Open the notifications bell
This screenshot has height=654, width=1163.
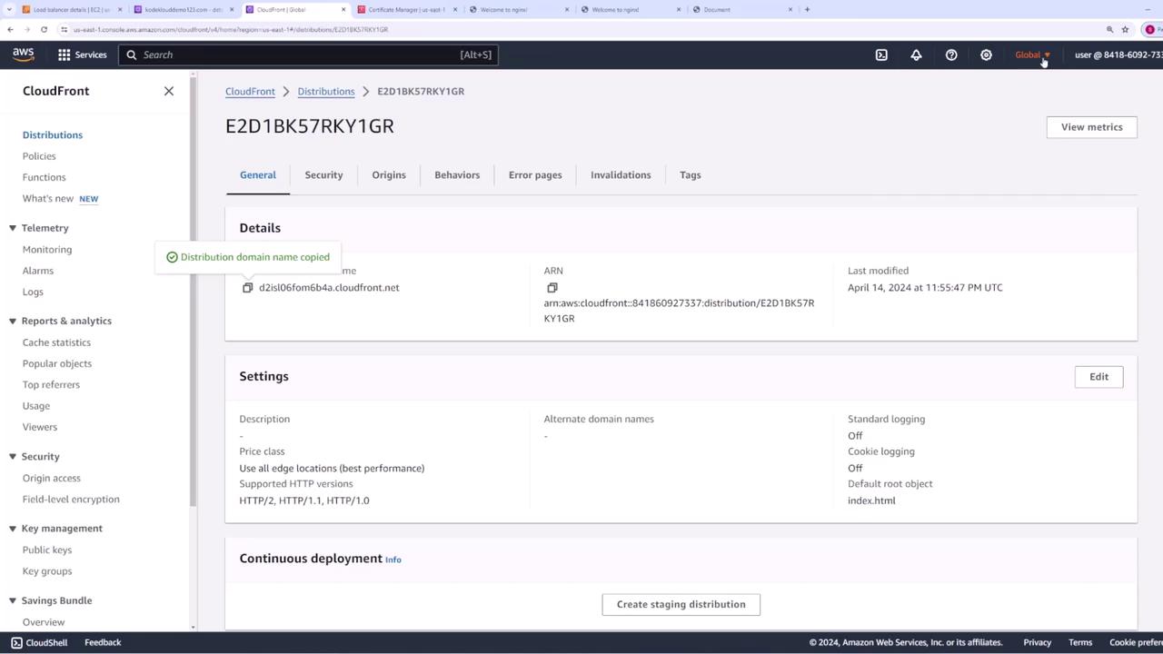point(916,54)
